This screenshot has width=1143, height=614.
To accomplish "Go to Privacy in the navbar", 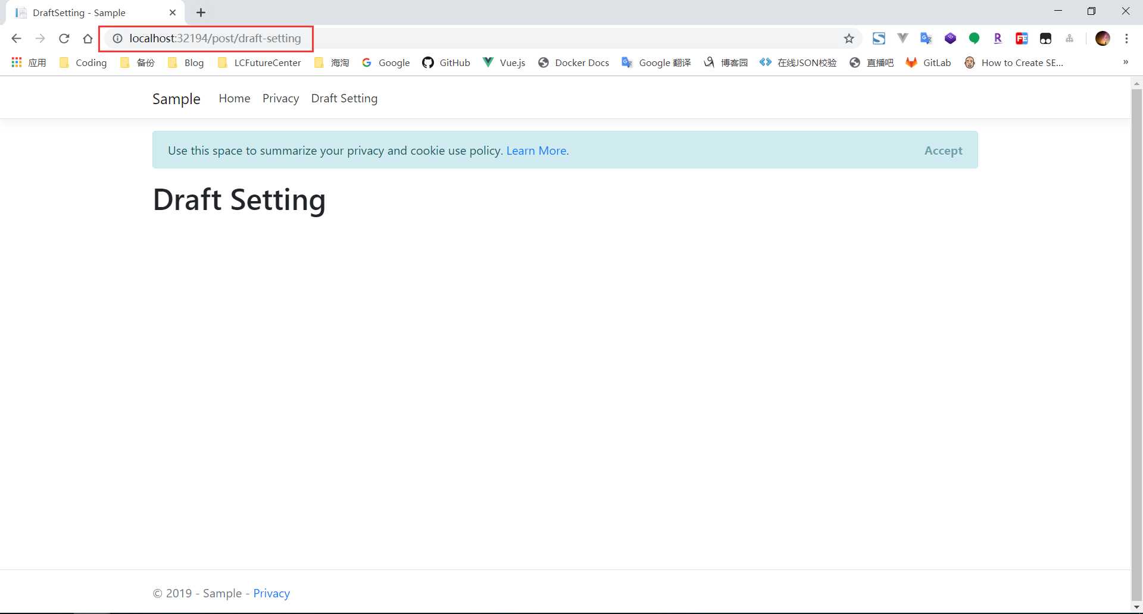I will pyautogui.click(x=280, y=98).
